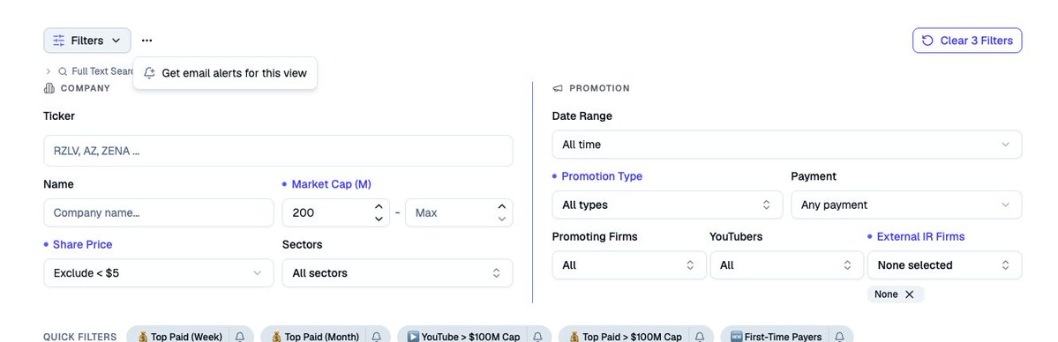The height and width of the screenshot is (342, 1058).
Task: Open the Promotion Type All types dropdown
Action: pos(667,205)
